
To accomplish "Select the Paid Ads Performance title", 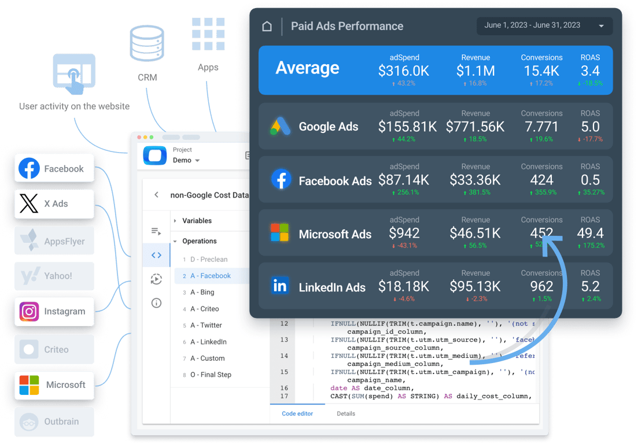I will (x=347, y=27).
